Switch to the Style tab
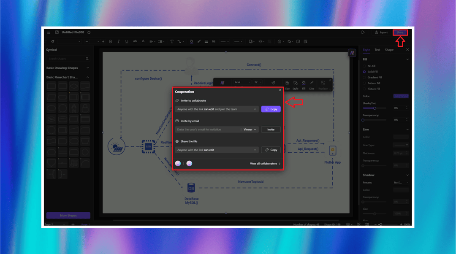 tap(366, 50)
